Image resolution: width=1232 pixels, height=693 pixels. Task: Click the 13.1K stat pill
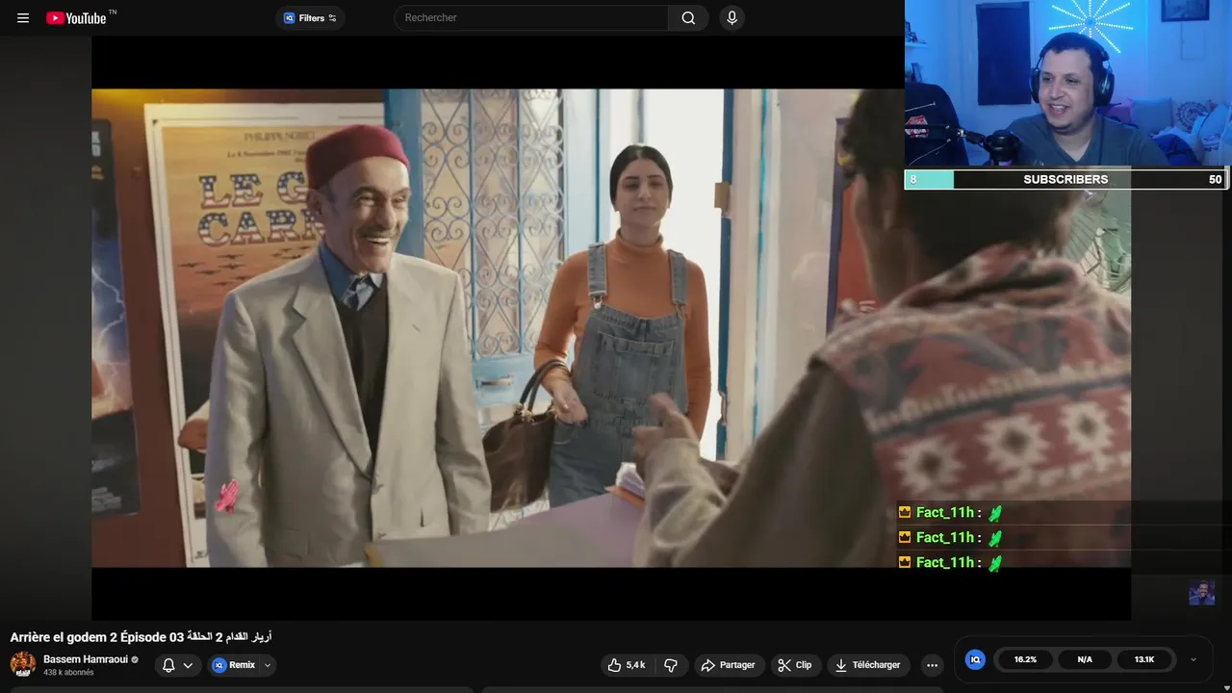pos(1144,659)
